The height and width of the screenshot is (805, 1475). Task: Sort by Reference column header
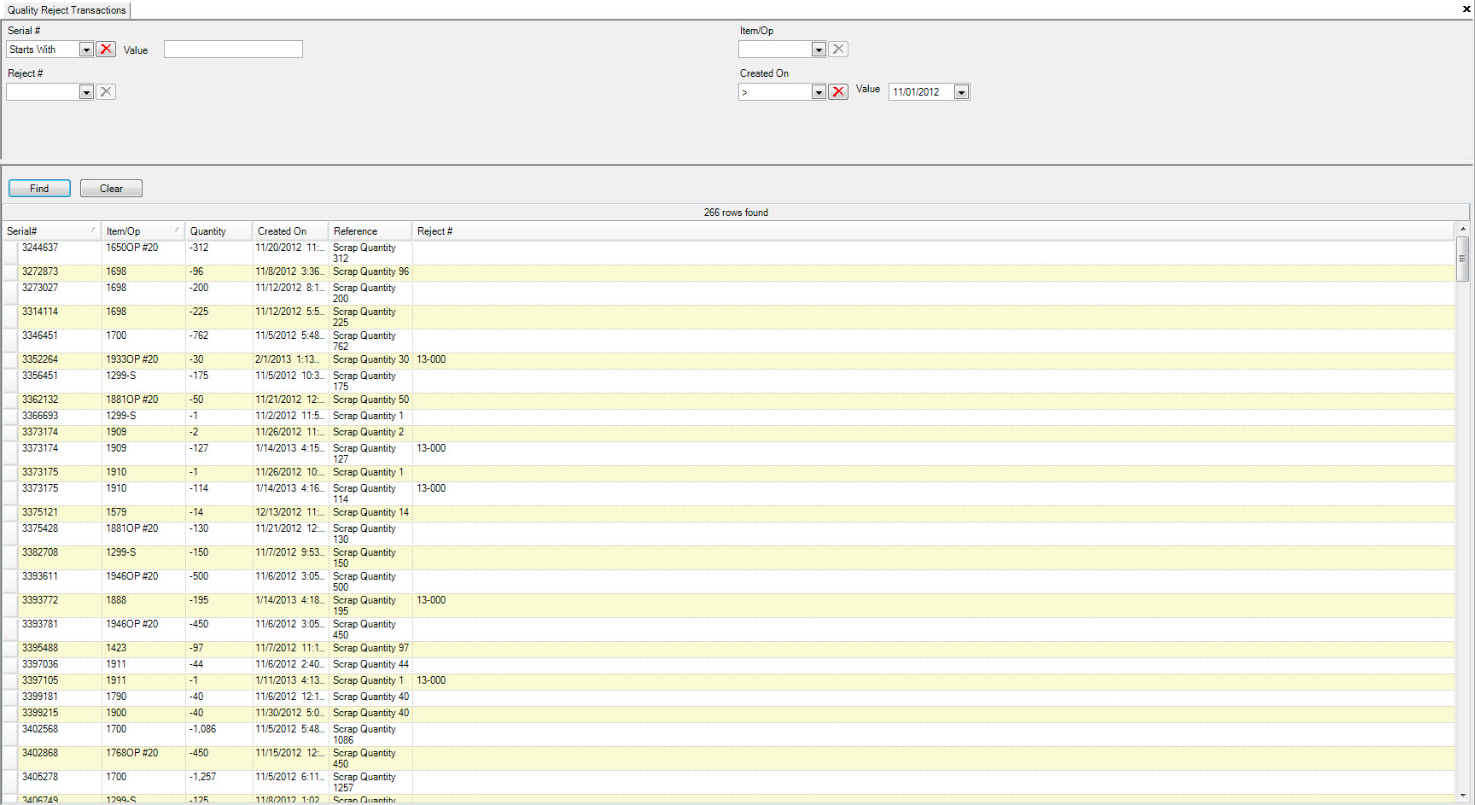coord(370,231)
